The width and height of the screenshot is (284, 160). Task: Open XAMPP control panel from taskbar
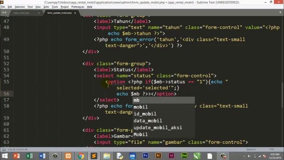point(68,156)
